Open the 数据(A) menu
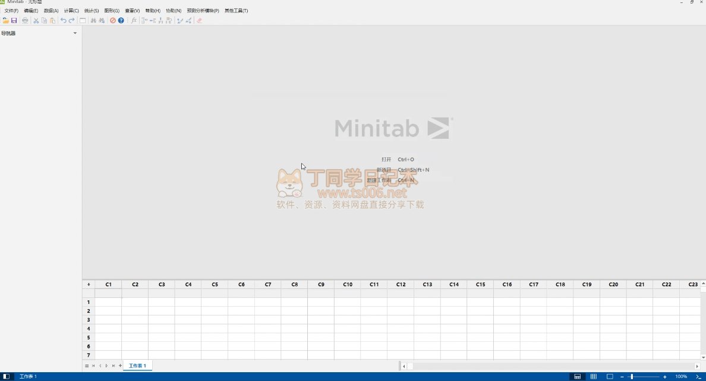706x381 pixels. pyautogui.click(x=51, y=10)
